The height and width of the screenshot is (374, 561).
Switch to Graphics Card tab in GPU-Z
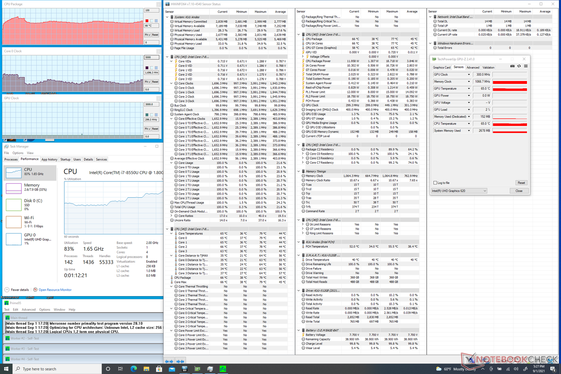pyautogui.click(x=441, y=67)
